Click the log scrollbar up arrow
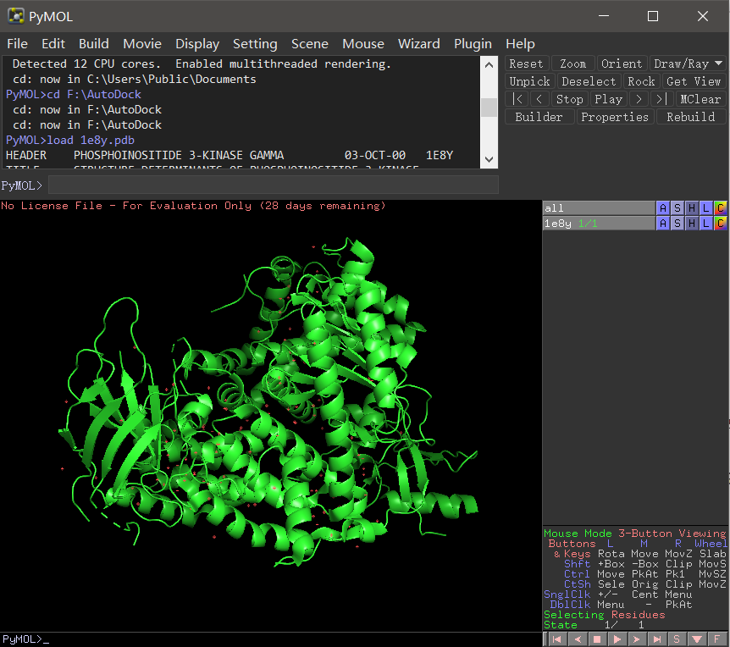This screenshot has height=647, width=730. [489, 65]
